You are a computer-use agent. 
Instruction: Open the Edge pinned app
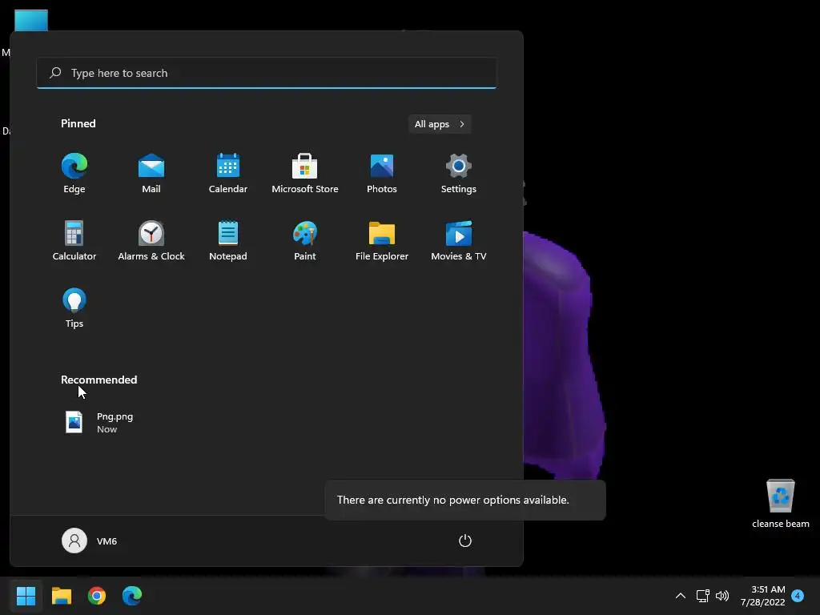click(x=74, y=173)
